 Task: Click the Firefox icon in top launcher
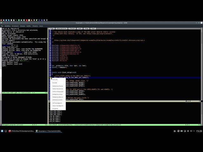pos(1,20)
